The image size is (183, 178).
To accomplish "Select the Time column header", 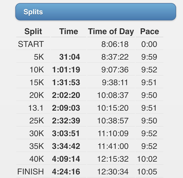I will 68,32.
